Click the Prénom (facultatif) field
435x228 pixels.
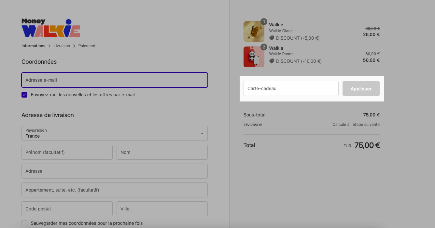[67, 152]
